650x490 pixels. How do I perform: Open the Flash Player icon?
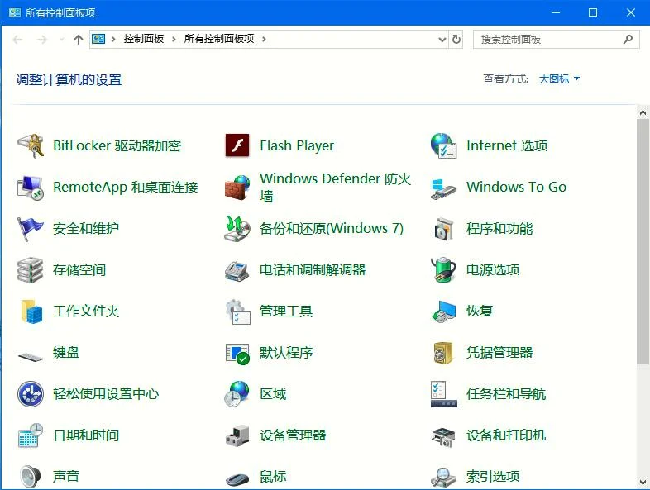(237, 146)
